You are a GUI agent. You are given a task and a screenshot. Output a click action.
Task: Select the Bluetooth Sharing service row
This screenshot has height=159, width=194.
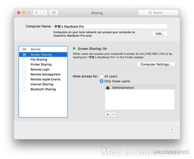[x=43, y=89]
